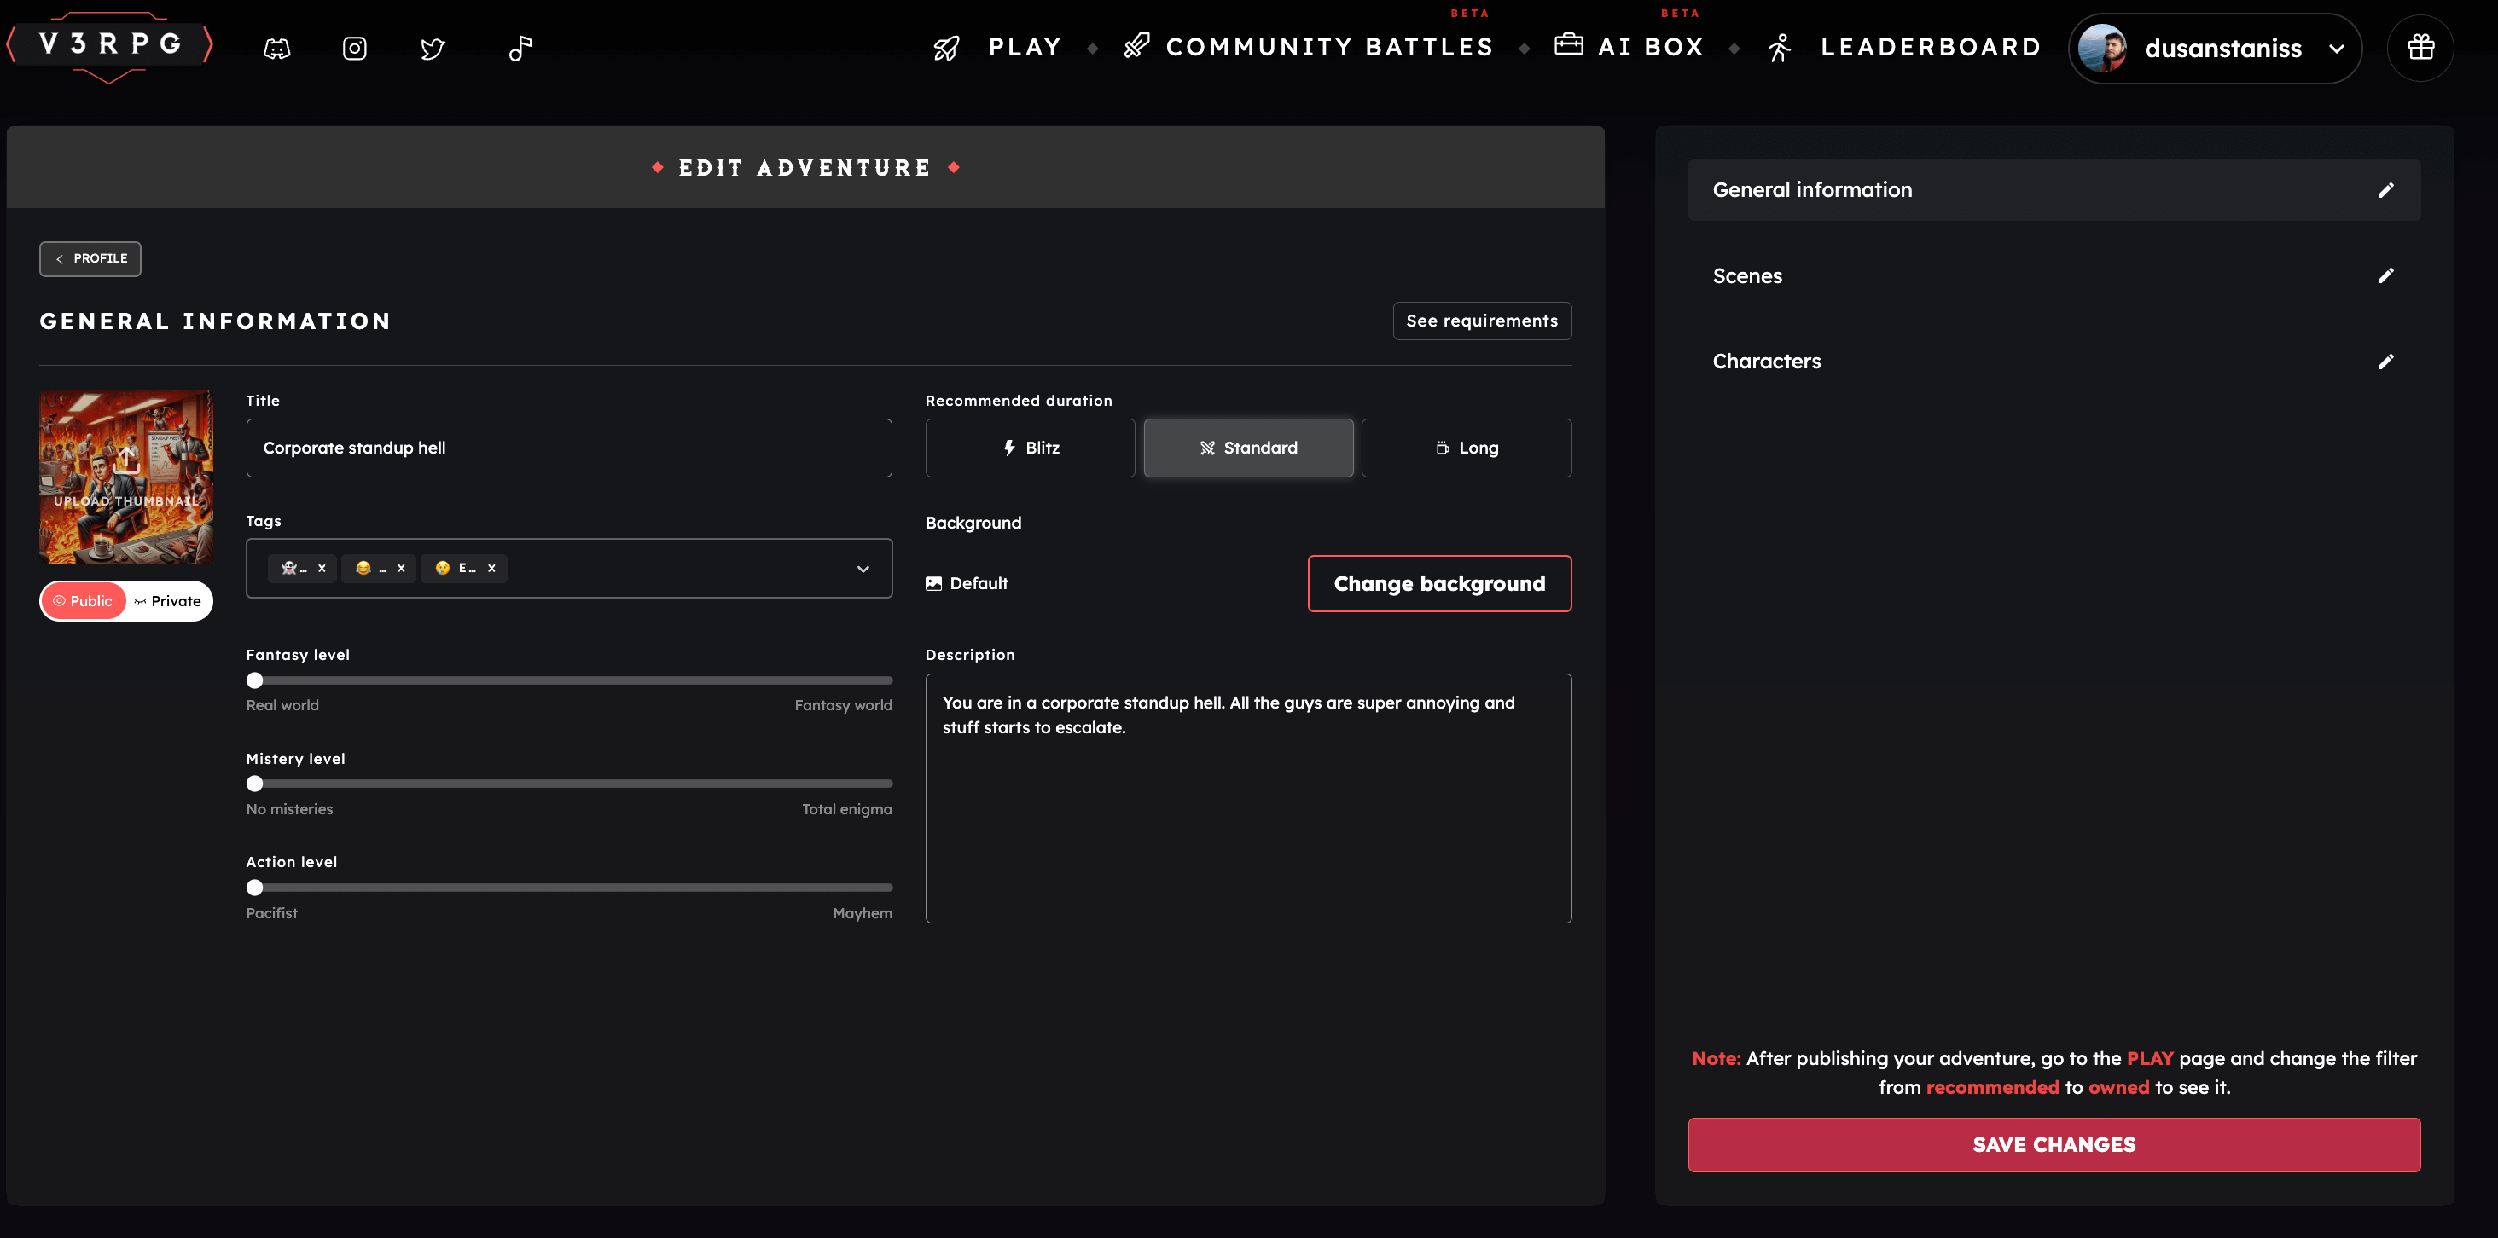The height and width of the screenshot is (1238, 2498).
Task: Open the AI BOX beta section
Action: pyautogui.click(x=1631, y=45)
